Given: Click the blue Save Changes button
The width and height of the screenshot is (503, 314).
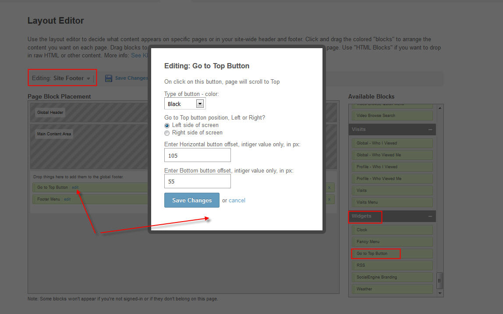Looking at the screenshot, I should 192,200.
